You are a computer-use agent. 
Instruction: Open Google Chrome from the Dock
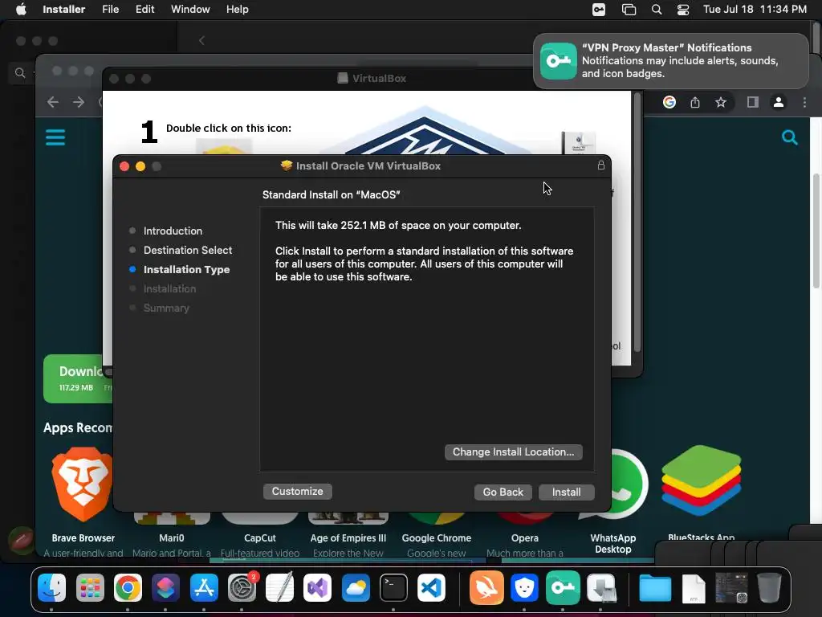click(128, 587)
